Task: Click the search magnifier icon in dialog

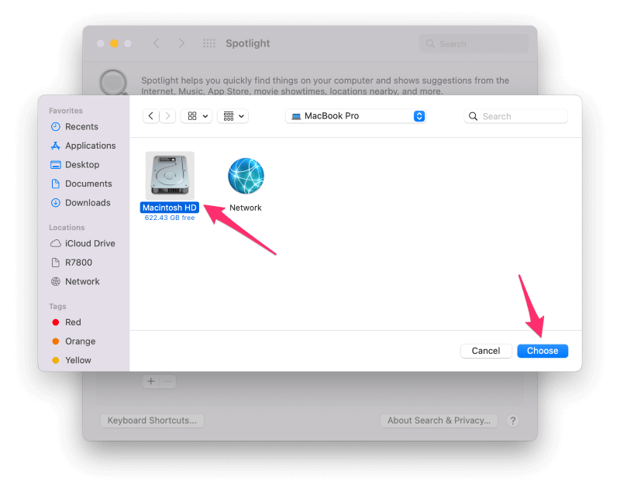Action: tap(473, 116)
